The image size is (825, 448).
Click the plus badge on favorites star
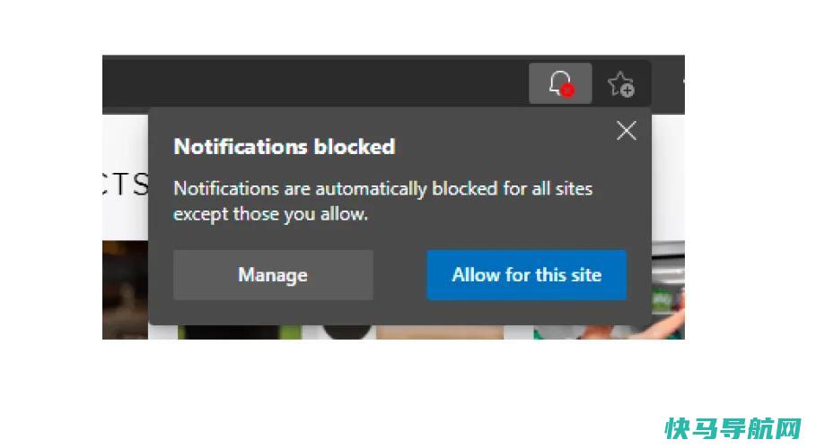point(628,90)
